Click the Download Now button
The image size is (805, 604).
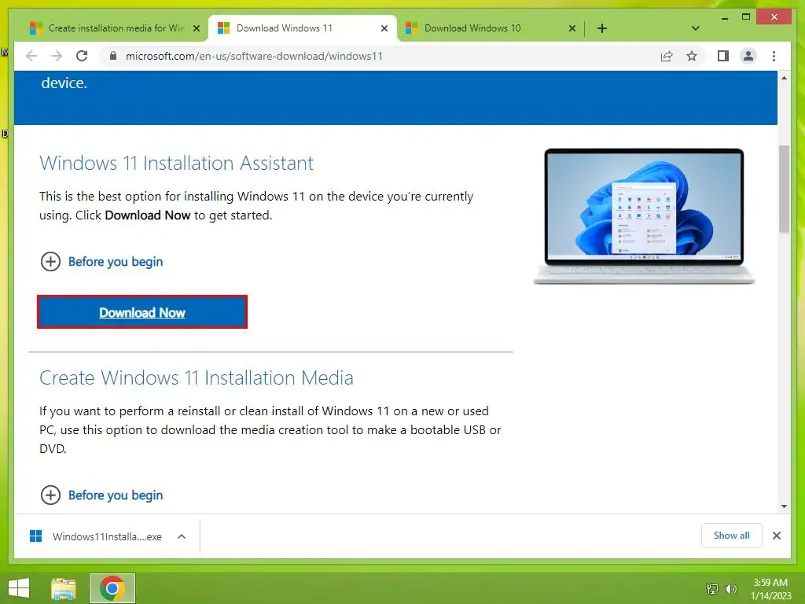click(x=142, y=312)
